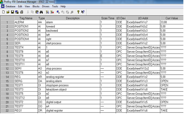This screenshot has width=184, height=114.
Task: Click the Open database folder icon
Action: click(8, 12)
